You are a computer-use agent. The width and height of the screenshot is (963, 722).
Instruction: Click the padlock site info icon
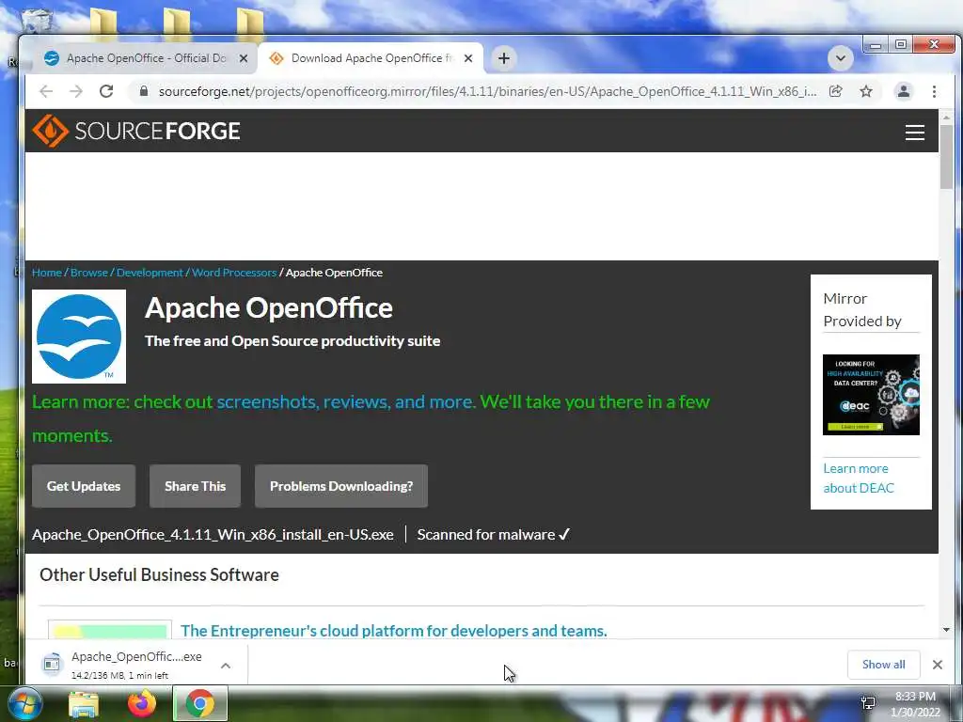[x=144, y=91]
